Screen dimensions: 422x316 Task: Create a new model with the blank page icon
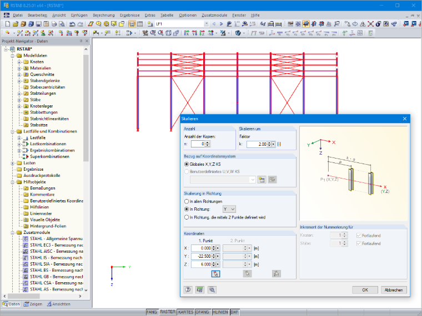click(x=8, y=24)
